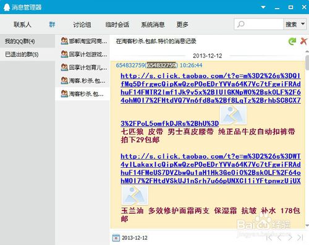This screenshot has height=245, width=309.
Task: Click sender name 654832759 at 10:26:44
Action: point(130,65)
